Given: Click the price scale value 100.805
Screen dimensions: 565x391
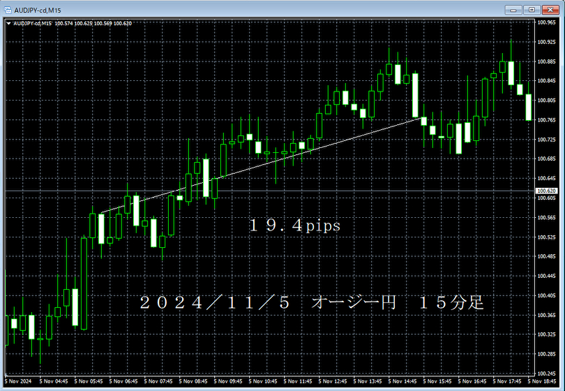Looking at the screenshot, I should (546, 101).
